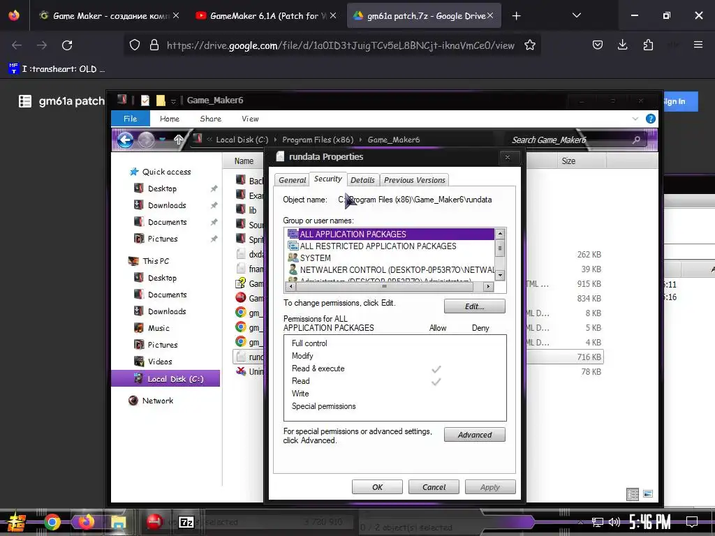Select the NETWALKER CONTROL user entry

[x=390, y=270]
